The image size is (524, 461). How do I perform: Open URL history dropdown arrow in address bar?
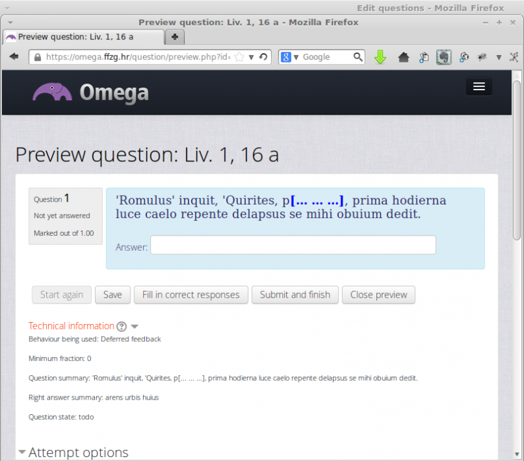(251, 57)
